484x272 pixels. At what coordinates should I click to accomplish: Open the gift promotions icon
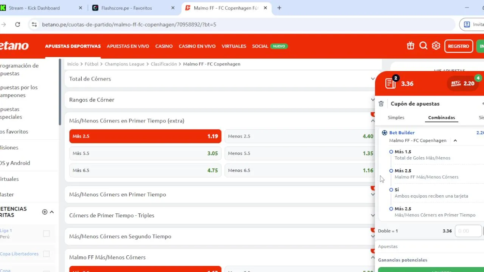coord(411,46)
